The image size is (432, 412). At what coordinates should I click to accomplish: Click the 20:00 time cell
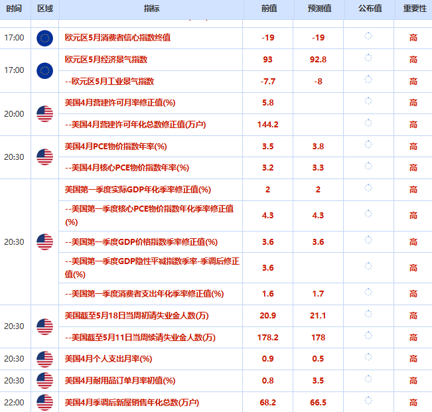(x=14, y=113)
